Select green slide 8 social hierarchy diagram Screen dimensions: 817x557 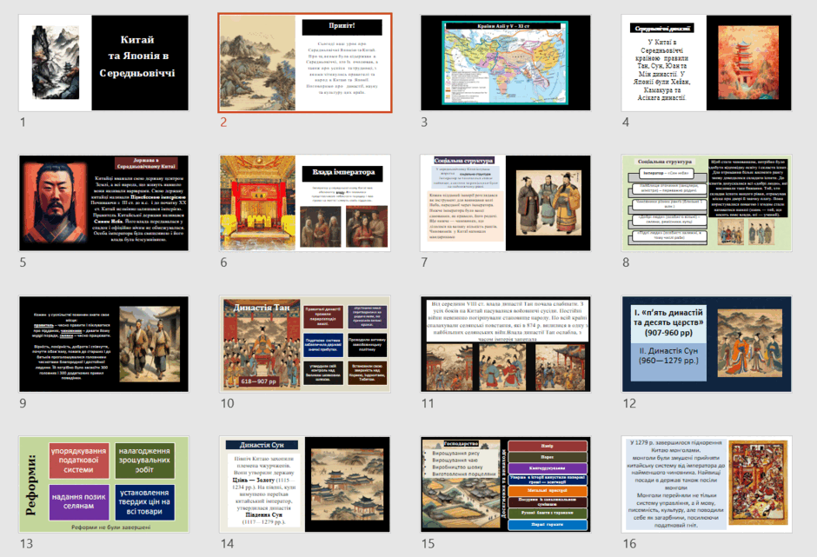(x=707, y=202)
